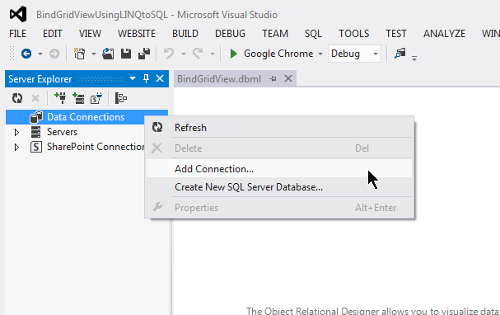Click the Navigate Backward arrow icon
The height and width of the screenshot is (315, 500).
tap(26, 54)
